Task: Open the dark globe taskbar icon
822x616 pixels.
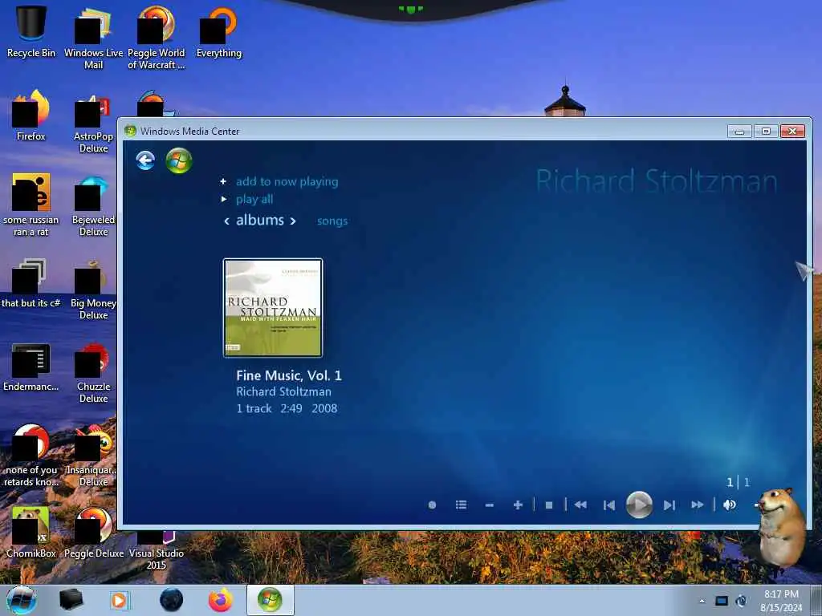Action: (172, 600)
